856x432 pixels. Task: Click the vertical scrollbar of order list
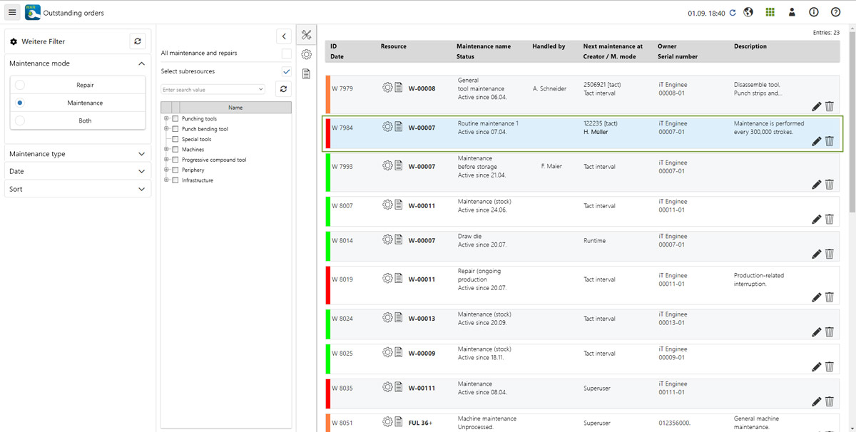tap(852, 143)
